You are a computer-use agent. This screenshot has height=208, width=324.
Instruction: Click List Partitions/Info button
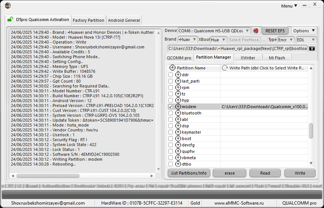[x=189, y=173]
